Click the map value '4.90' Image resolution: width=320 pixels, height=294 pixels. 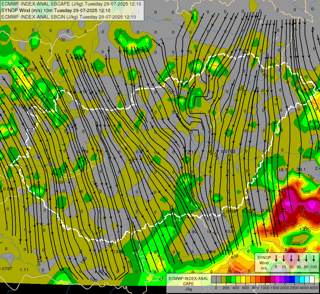point(193,232)
